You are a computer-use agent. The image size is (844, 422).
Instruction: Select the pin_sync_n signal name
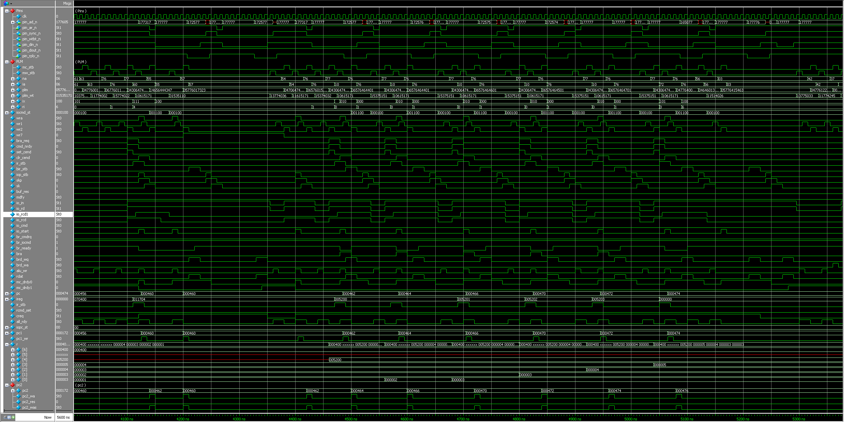click(31, 33)
